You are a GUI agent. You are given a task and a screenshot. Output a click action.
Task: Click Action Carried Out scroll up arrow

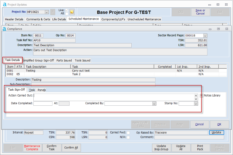(x=196, y=96)
